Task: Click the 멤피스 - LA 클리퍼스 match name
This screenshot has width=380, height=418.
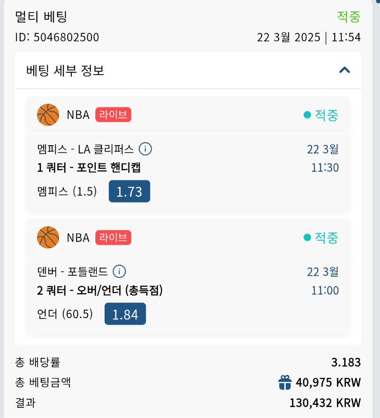Action: 85,149
